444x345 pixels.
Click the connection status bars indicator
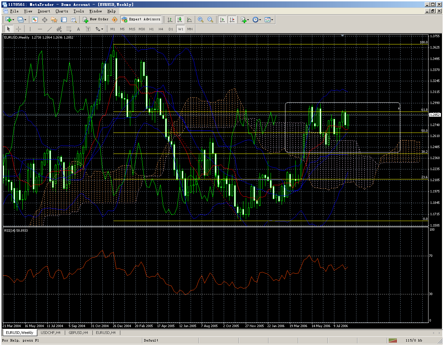[393, 340]
